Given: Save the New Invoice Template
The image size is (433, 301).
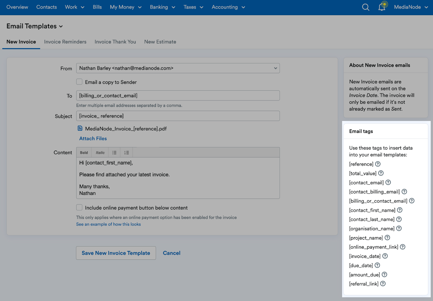Looking at the screenshot, I should [x=116, y=253].
